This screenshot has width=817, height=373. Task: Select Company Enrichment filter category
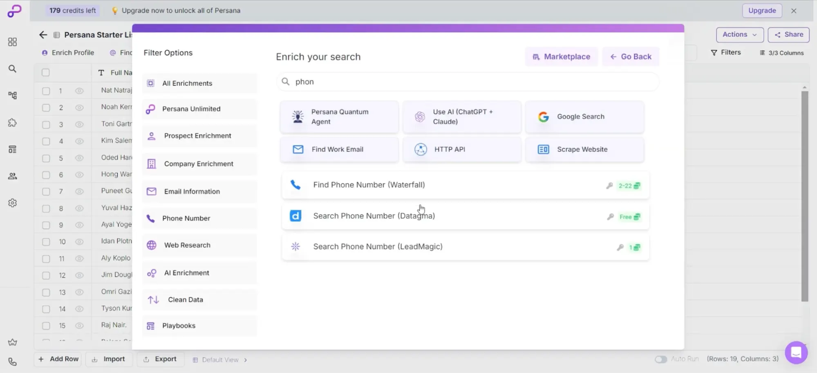point(199,164)
